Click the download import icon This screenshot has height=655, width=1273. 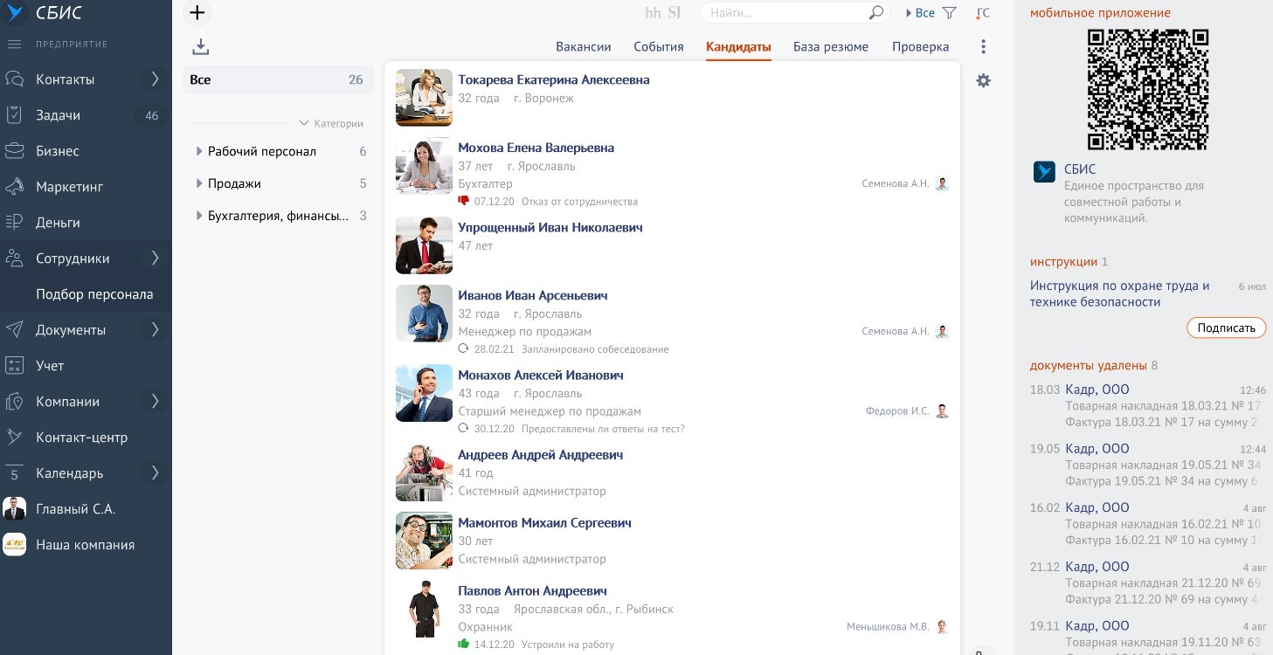click(x=200, y=47)
